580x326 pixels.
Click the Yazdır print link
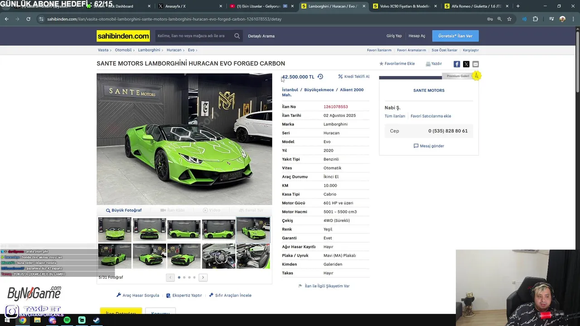coord(434,64)
